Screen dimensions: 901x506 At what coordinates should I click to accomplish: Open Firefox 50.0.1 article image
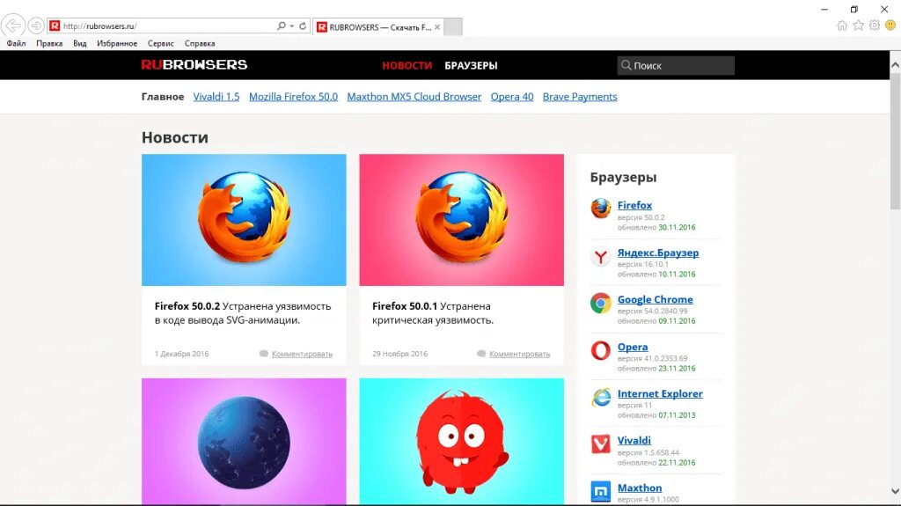point(461,220)
